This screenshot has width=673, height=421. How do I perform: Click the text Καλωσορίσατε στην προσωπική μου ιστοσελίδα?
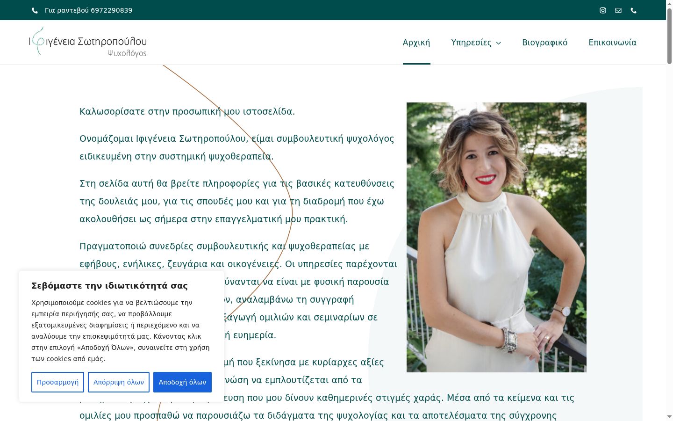point(187,111)
